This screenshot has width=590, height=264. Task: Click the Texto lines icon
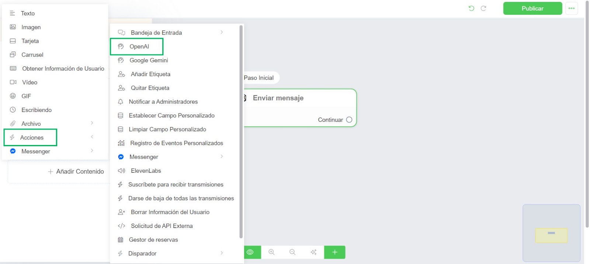pyautogui.click(x=12, y=13)
